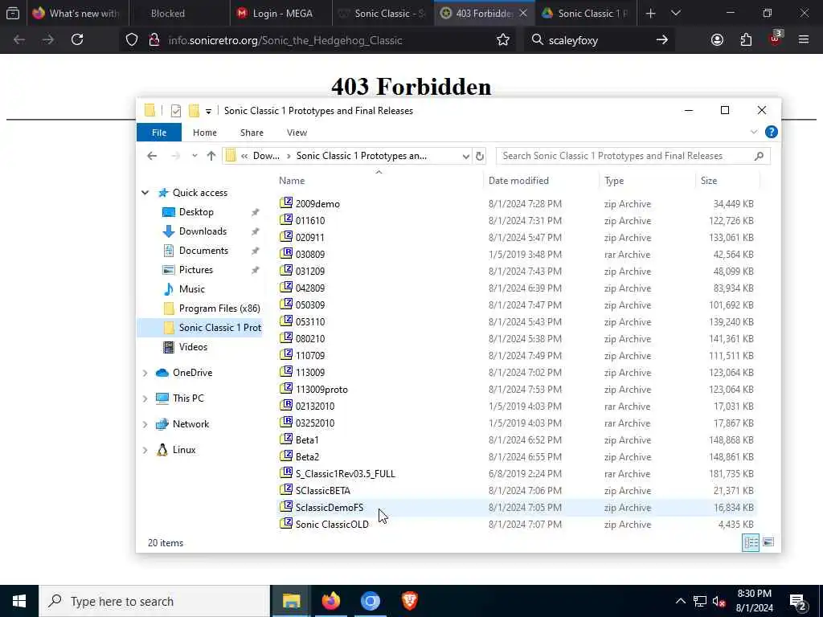Expand the Network tree node
Image resolution: width=823 pixels, height=617 pixels.
tap(145, 424)
